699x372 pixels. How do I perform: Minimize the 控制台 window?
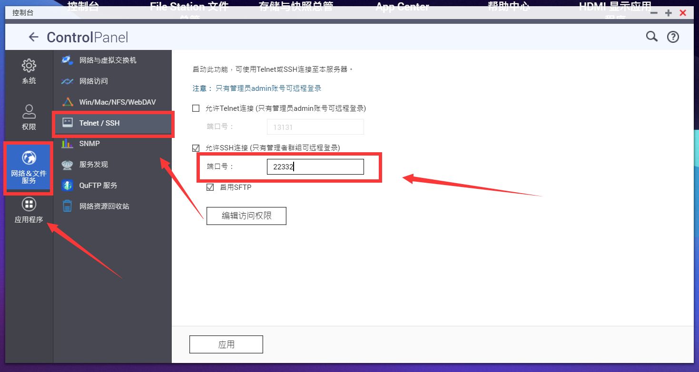pos(654,13)
